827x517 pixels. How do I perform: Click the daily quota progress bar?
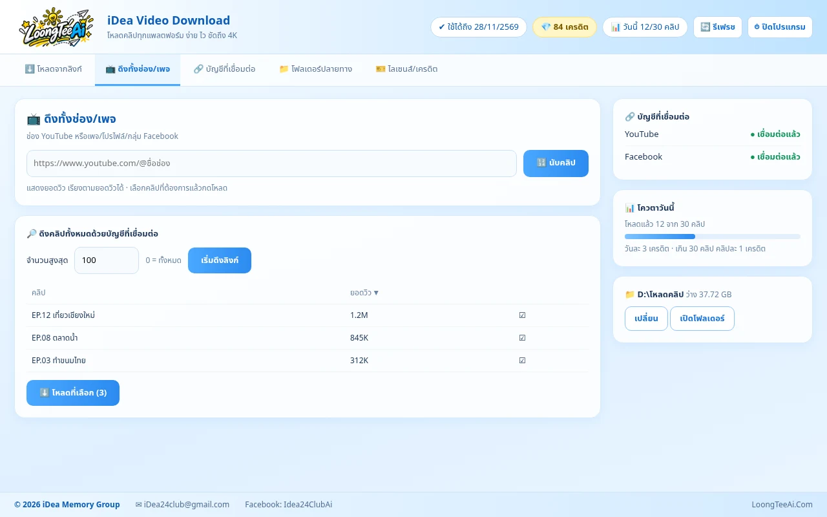[x=713, y=237]
